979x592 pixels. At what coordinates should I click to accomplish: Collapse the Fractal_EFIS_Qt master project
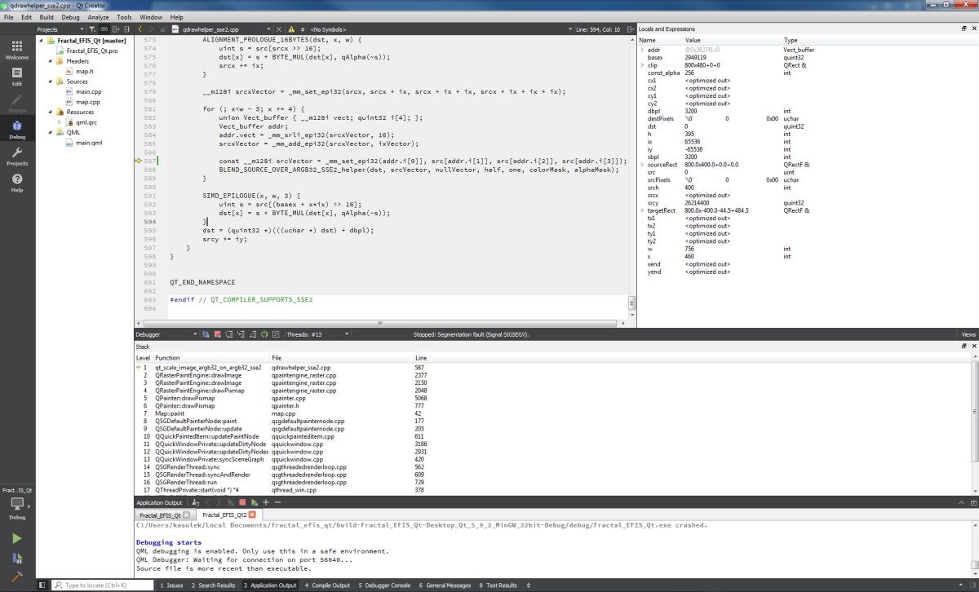pos(41,41)
